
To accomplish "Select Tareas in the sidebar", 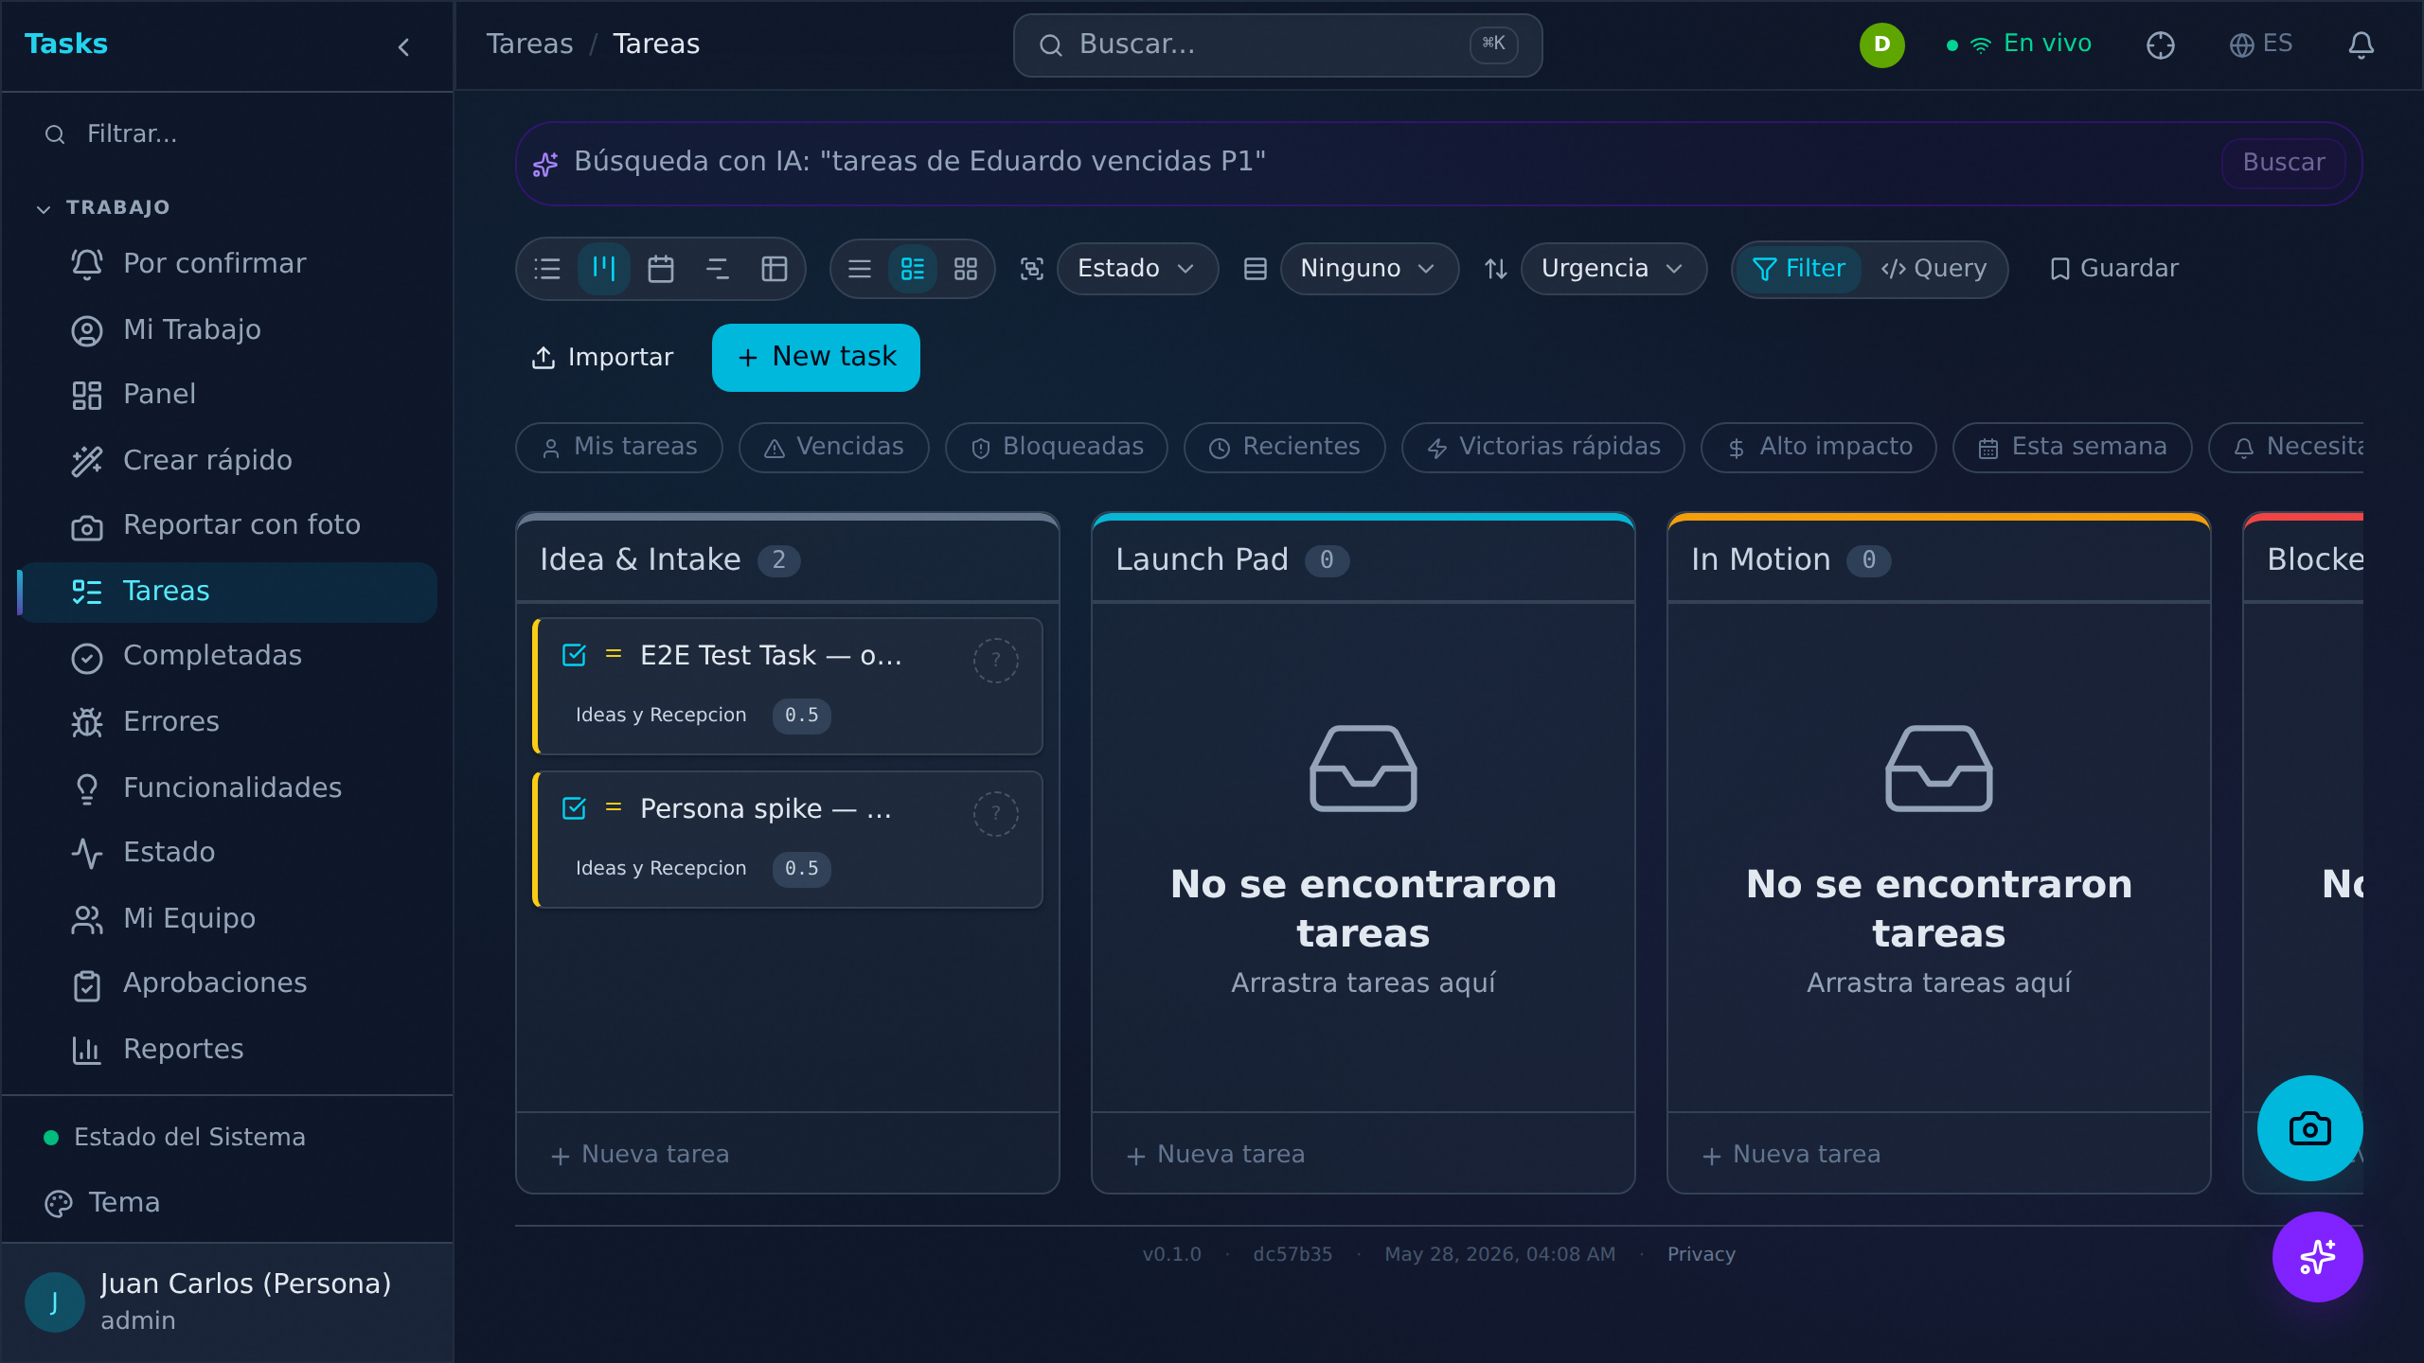I will tap(227, 591).
